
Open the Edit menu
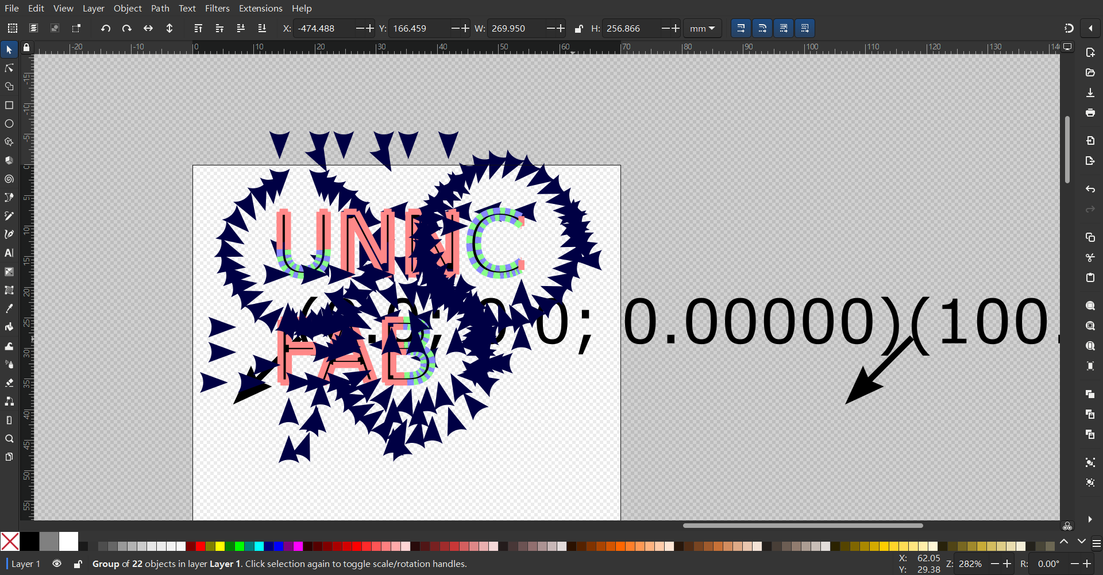click(x=36, y=8)
